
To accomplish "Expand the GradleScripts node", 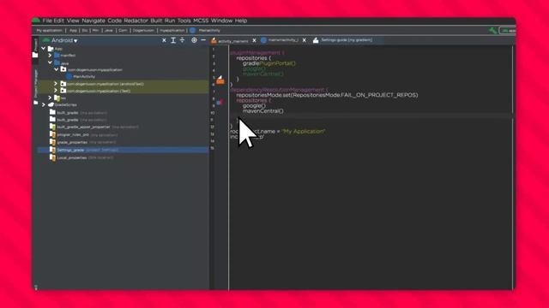I will tap(44, 104).
